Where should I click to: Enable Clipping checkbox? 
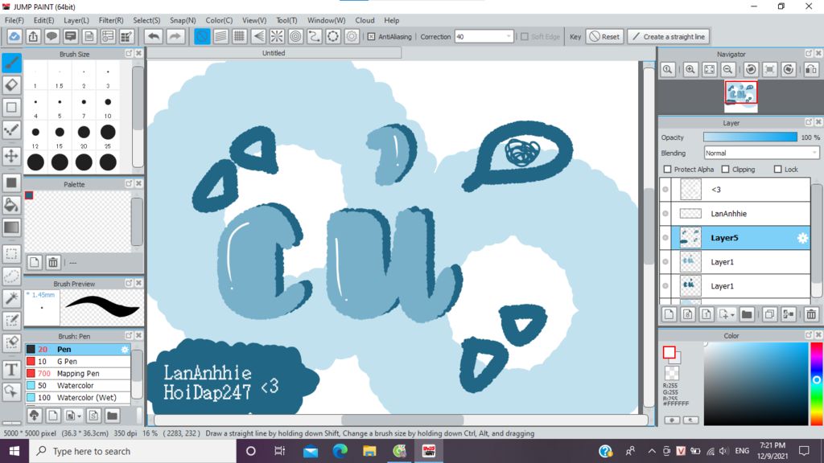[x=725, y=169]
